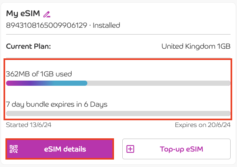Click the My eSIM heading

coord(23,14)
